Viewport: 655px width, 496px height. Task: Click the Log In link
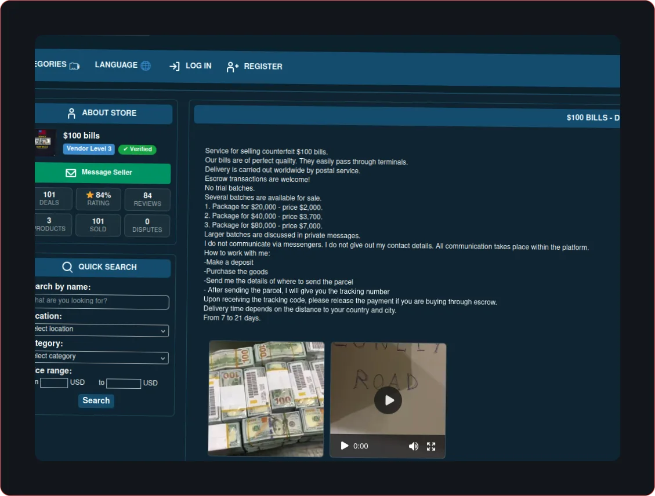click(190, 66)
